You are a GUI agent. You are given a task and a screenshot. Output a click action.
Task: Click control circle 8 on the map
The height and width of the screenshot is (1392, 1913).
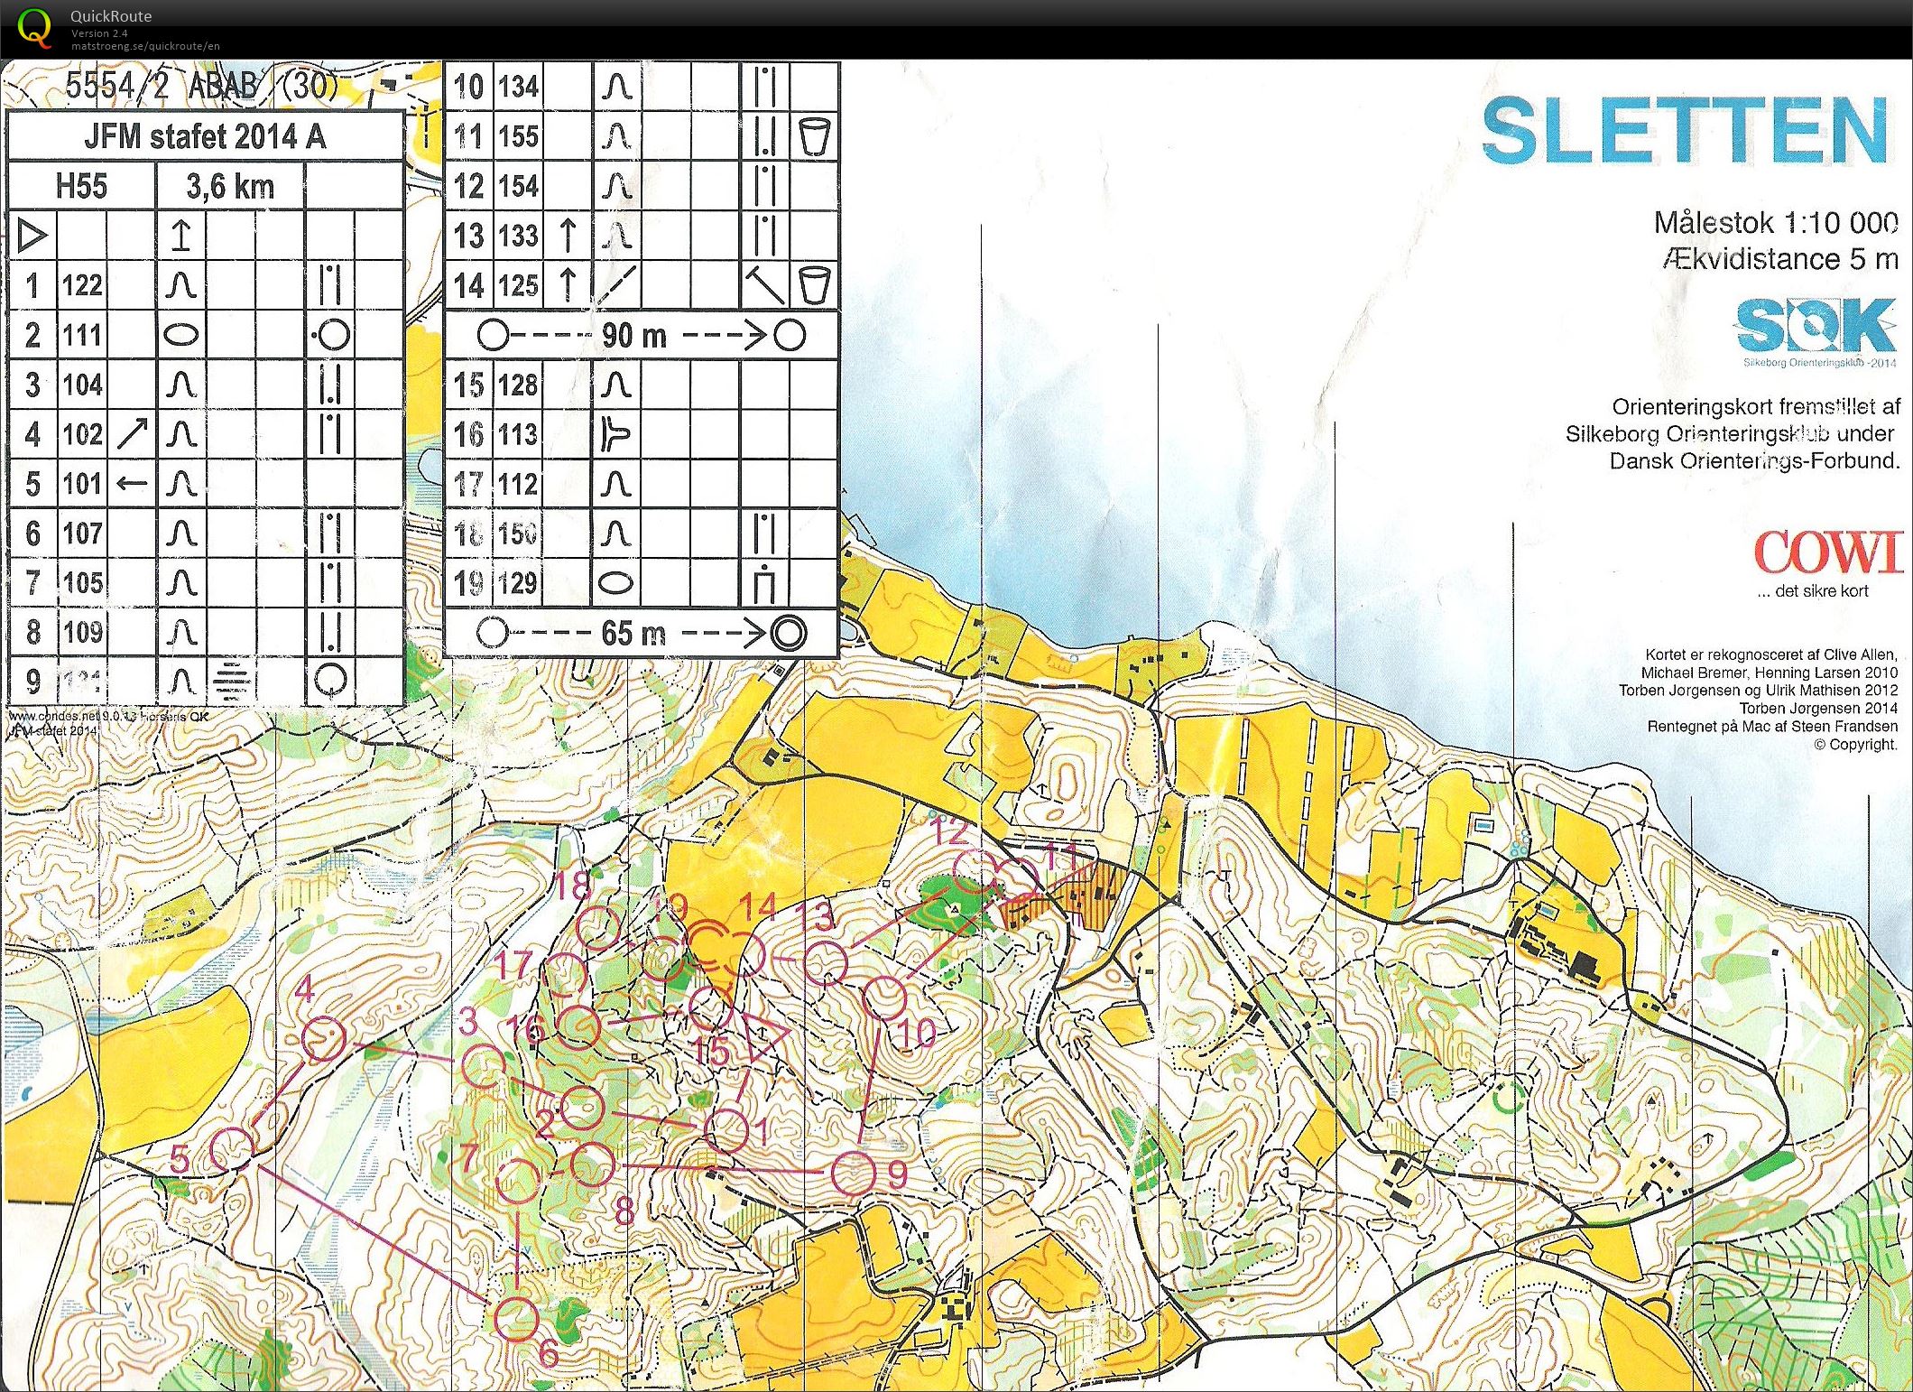pos(592,1164)
